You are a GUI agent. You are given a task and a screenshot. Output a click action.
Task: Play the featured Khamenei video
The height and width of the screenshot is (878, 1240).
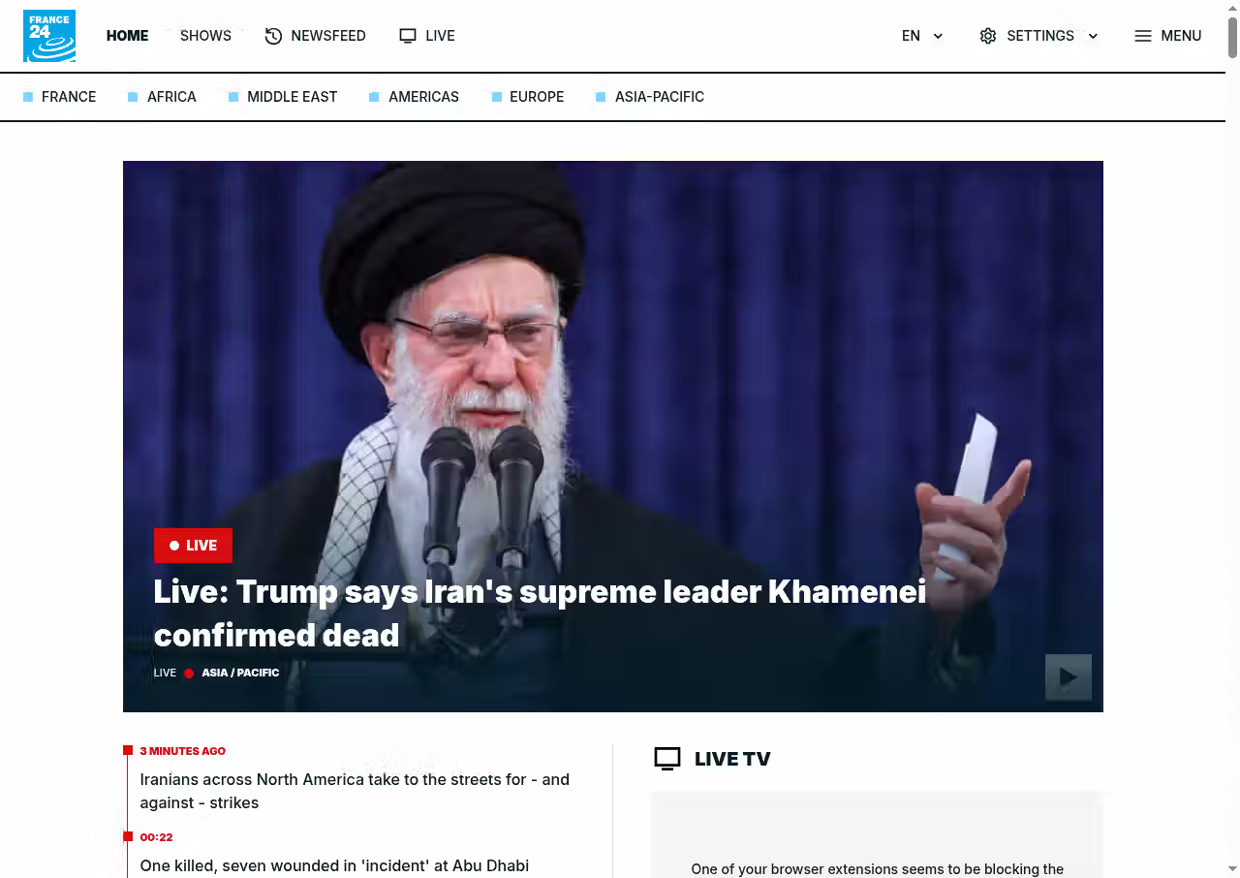coord(1069,677)
